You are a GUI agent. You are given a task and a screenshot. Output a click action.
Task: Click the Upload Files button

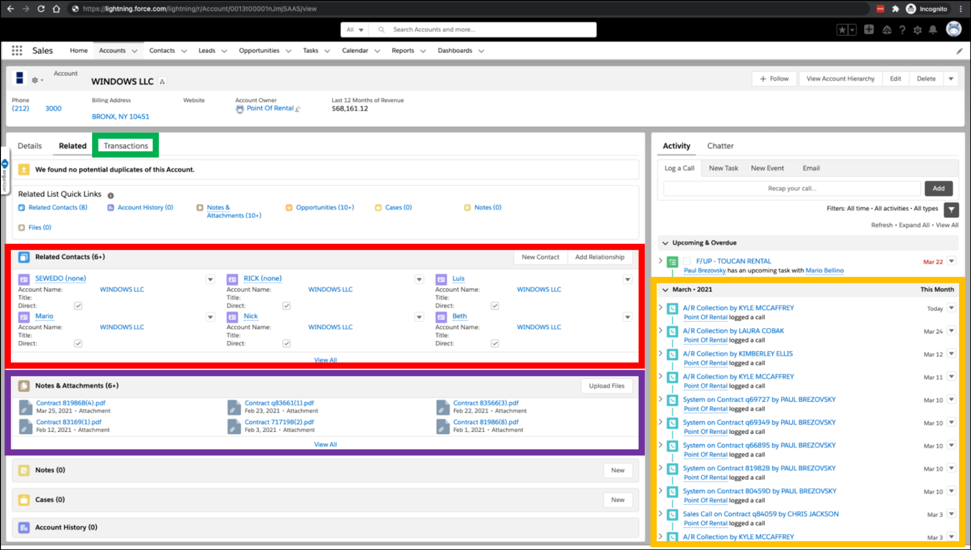tap(606, 386)
